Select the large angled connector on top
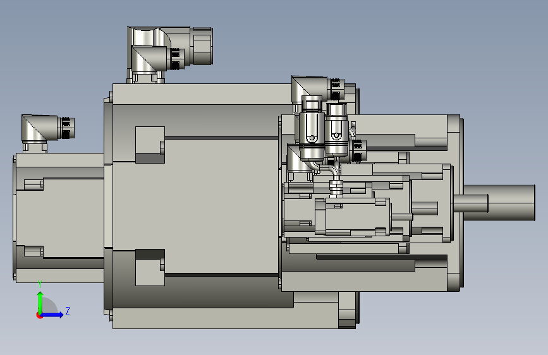The height and width of the screenshot is (355, 548). click(170, 54)
